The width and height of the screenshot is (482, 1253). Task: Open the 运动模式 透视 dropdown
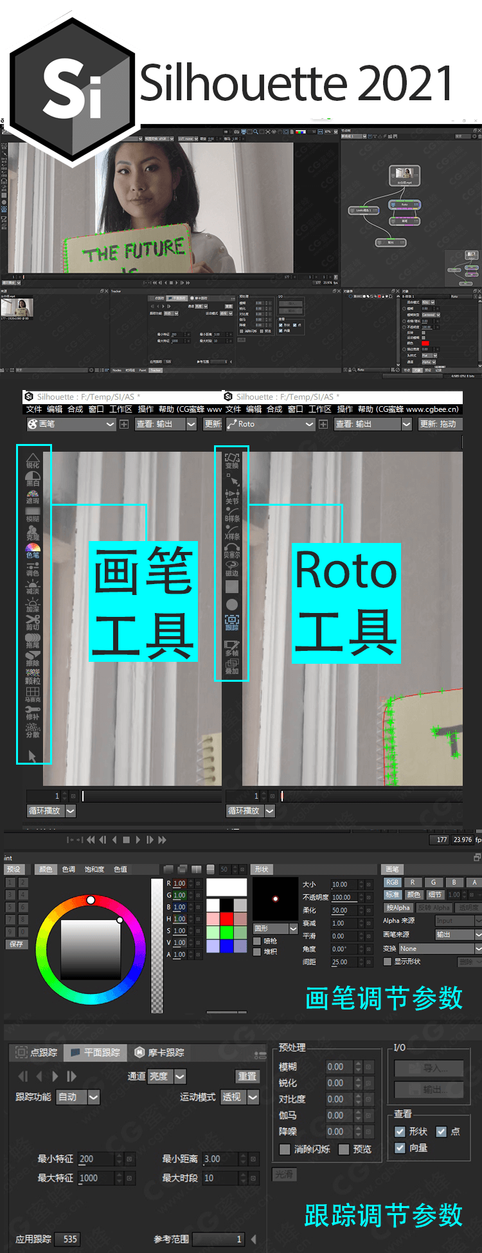(x=240, y=1097)
